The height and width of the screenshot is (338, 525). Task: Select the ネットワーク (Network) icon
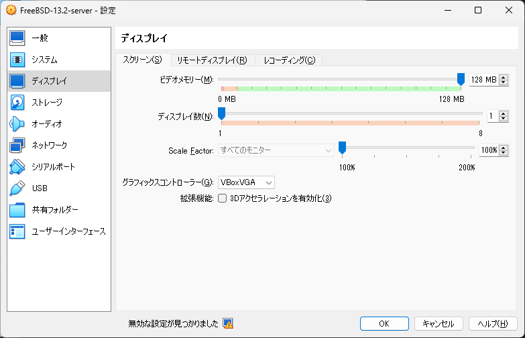17,146
